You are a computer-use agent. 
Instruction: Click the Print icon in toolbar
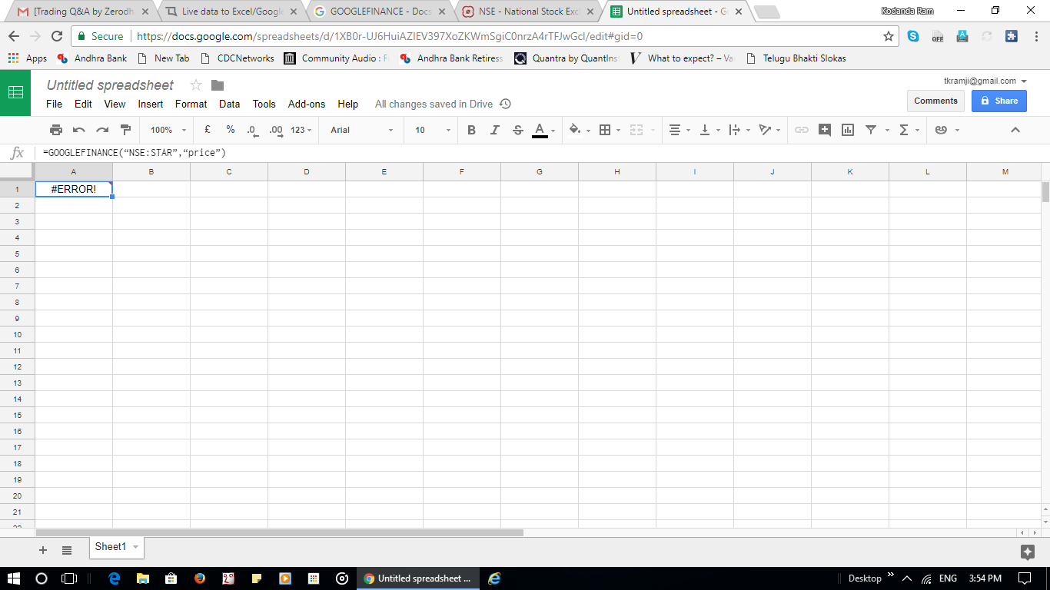point(56,130)
